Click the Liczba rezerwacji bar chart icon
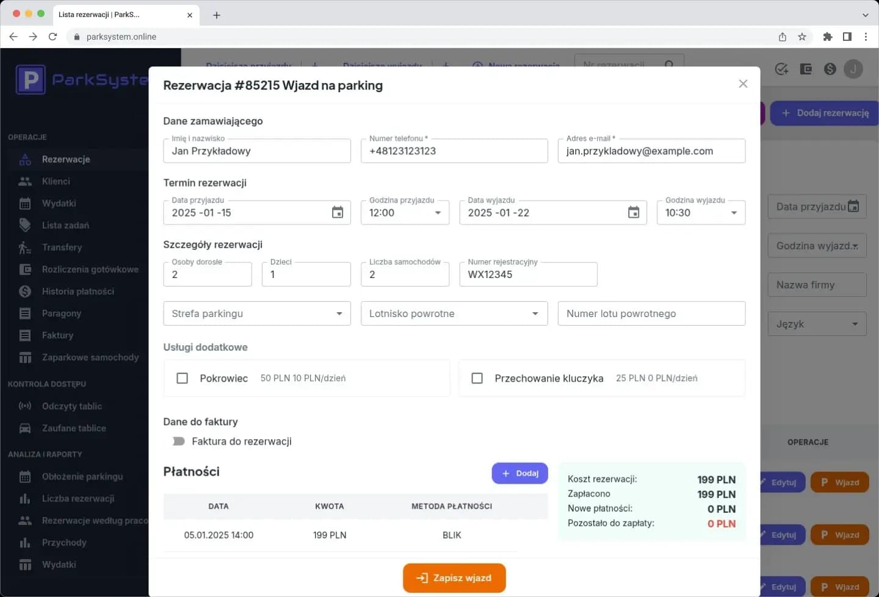 pos(25,498)
